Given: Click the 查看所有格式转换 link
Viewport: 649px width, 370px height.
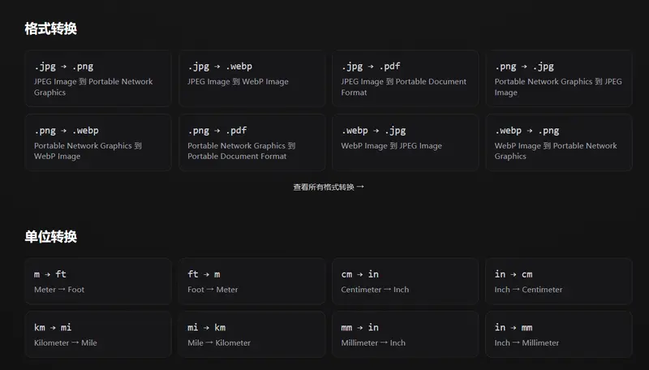Looking at the screenshot, I should [329, 187].
